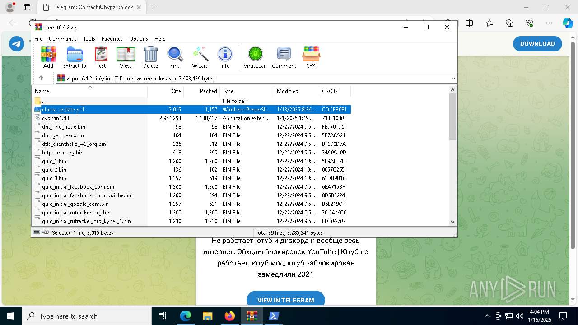Open the notifications action center
578x325 pixels.
pyautogui.click(x=563, y=316)
